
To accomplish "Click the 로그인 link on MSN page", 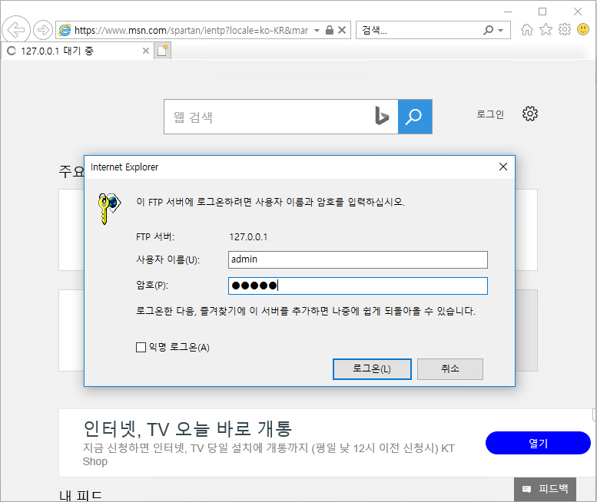I will (490, 114).
